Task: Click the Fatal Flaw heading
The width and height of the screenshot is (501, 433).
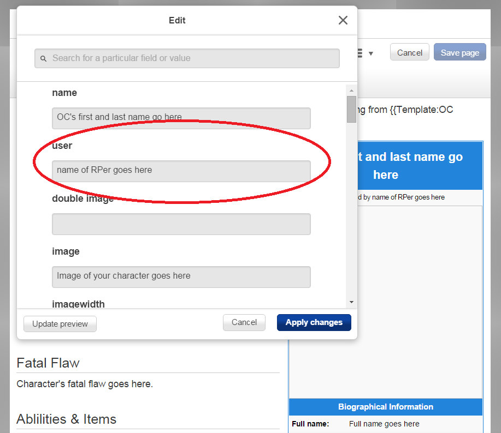Action: pyautogui.click(x=48, y=363)
